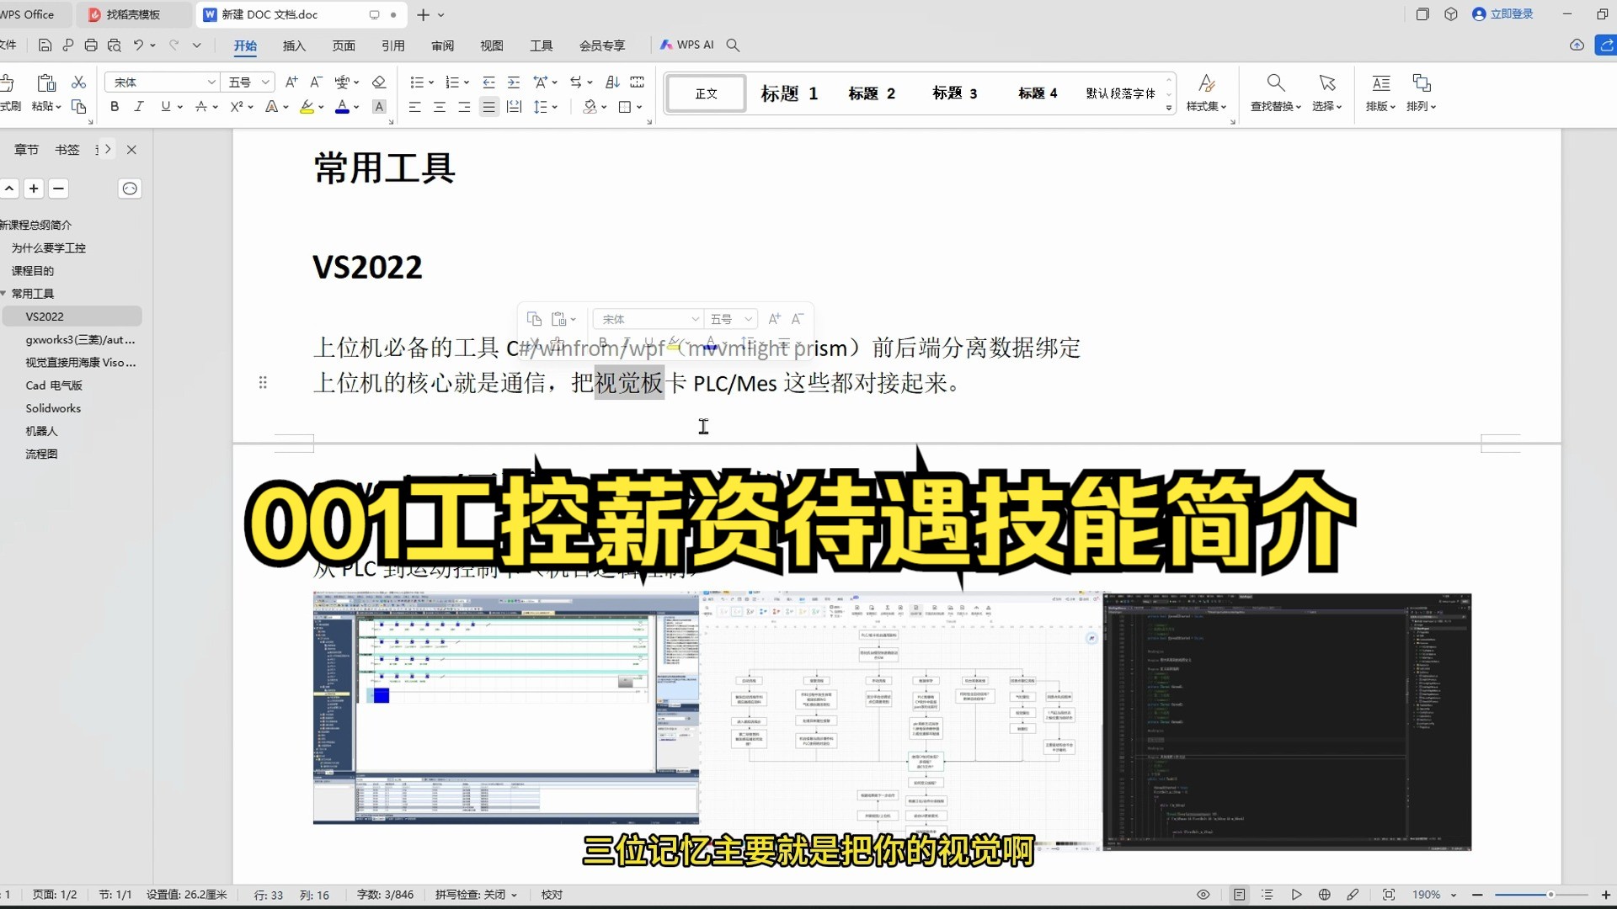The width and height of the screenshot is (1617, 909).
Task: Open the 审阅 ribbon tab
Action: click(443, 45)
